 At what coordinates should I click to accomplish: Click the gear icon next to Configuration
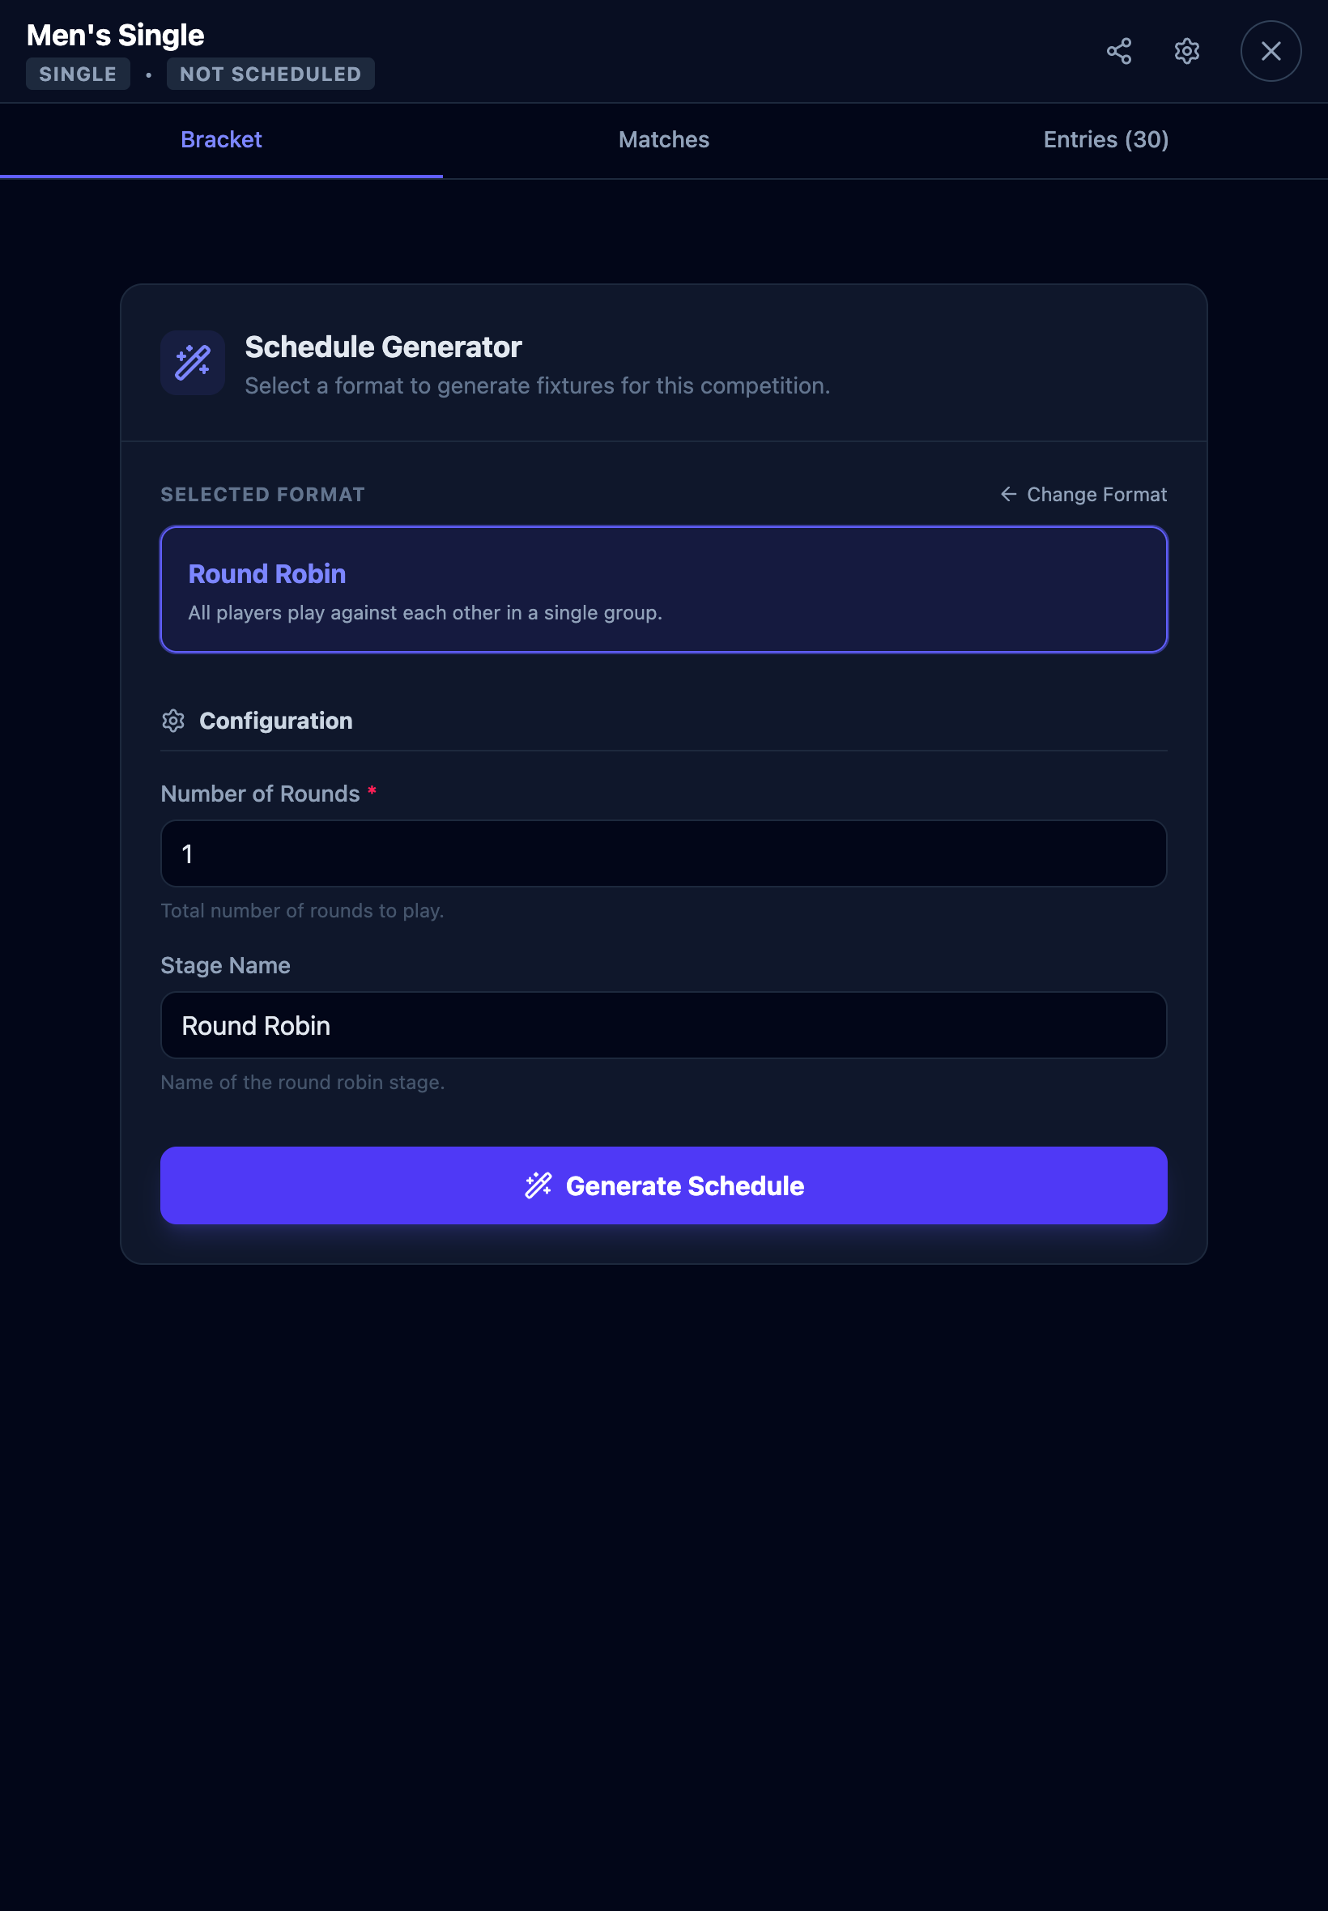click(173, 721)
